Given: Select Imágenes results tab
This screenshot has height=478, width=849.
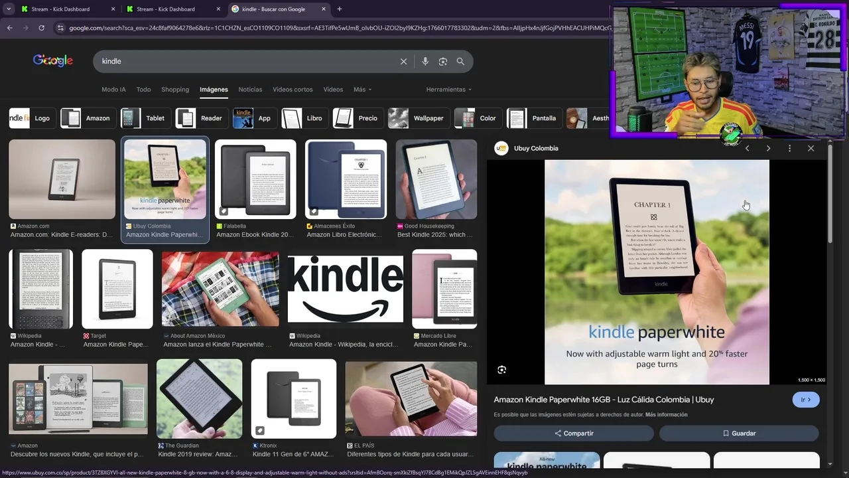Looking at the screenshot, I should pos(214,90).
